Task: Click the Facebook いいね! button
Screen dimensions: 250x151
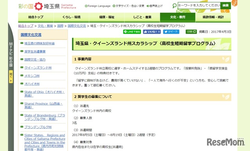Action: 152,32
